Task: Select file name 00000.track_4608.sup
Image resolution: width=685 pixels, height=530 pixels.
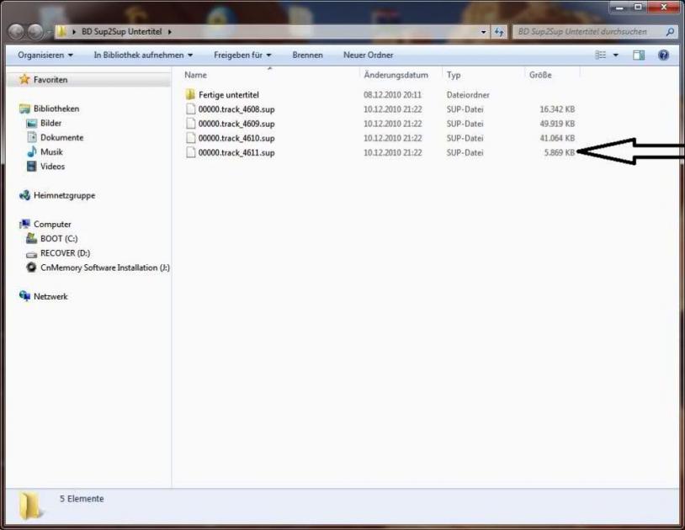Action: tap(236, 109)
